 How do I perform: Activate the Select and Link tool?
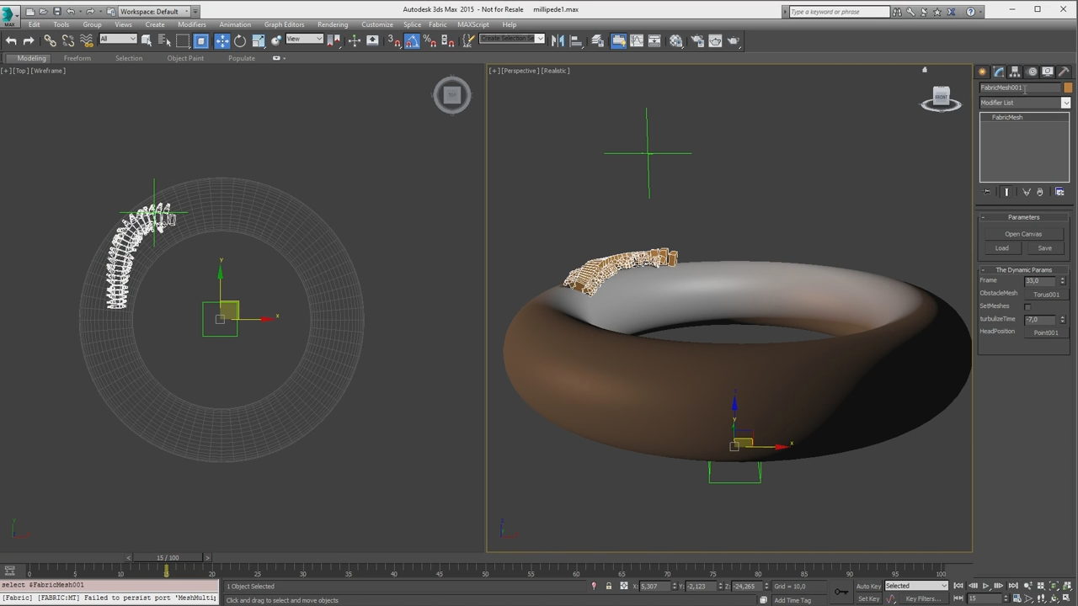pyautogui.click(x=50, y=40)
